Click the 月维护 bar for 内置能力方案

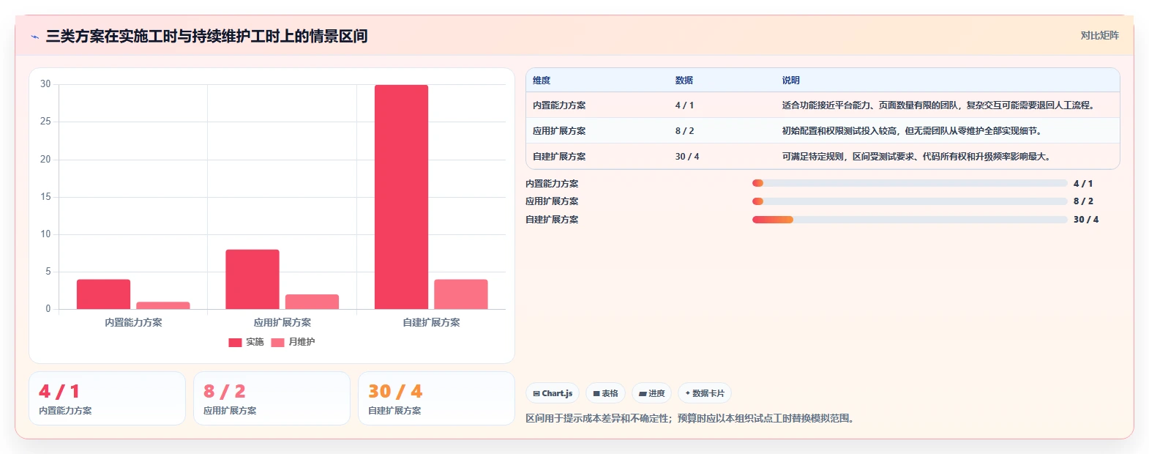click(162, 305)
